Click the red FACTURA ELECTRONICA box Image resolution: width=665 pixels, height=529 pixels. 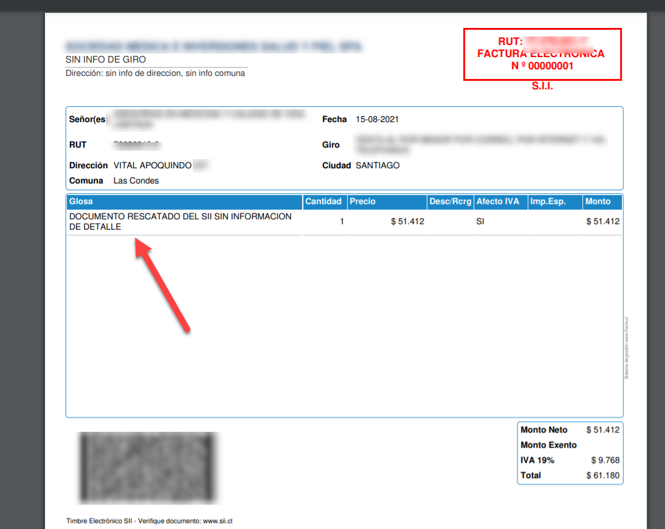tap(542, 54)
